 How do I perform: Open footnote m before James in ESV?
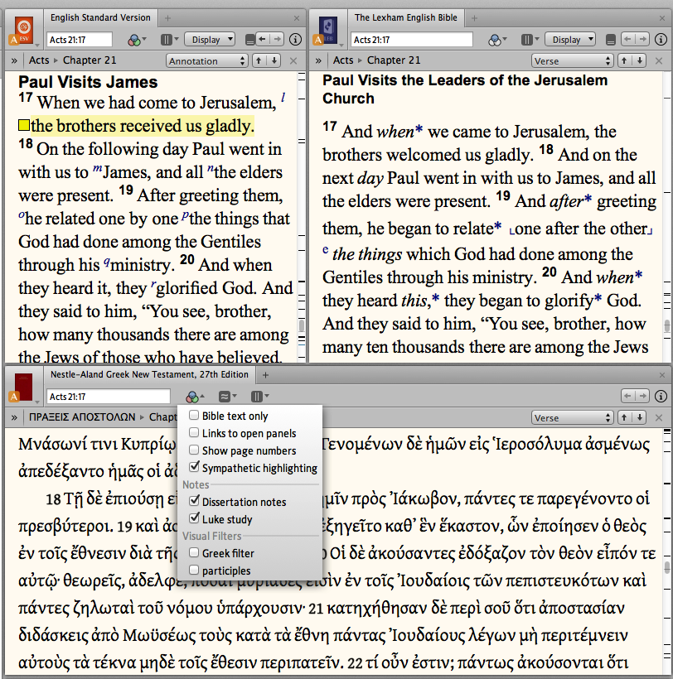pyautogui.click(x=97, y=168)
